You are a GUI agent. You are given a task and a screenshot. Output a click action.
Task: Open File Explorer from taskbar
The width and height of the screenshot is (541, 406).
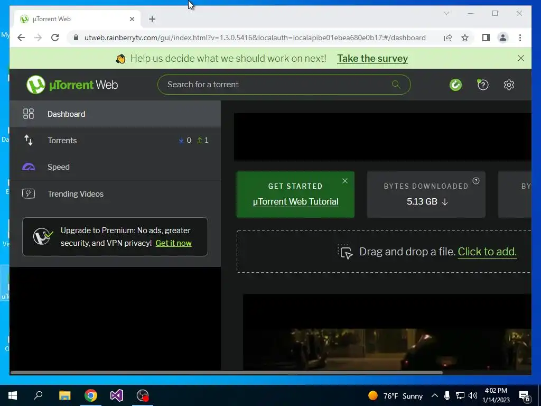click(x=64, y=395)
